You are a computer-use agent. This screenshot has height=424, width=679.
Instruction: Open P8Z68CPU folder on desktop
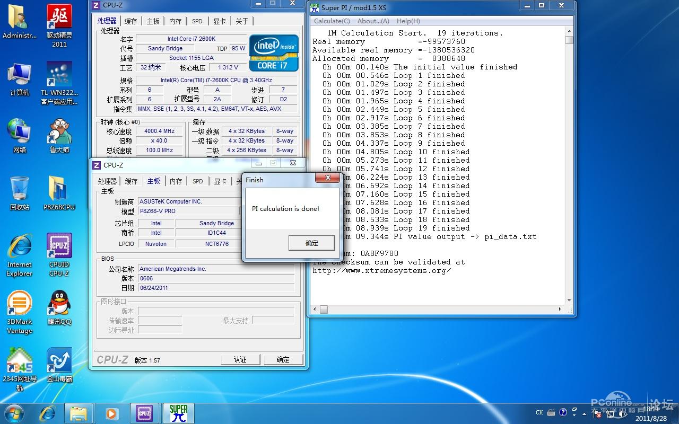click(59, 194)
